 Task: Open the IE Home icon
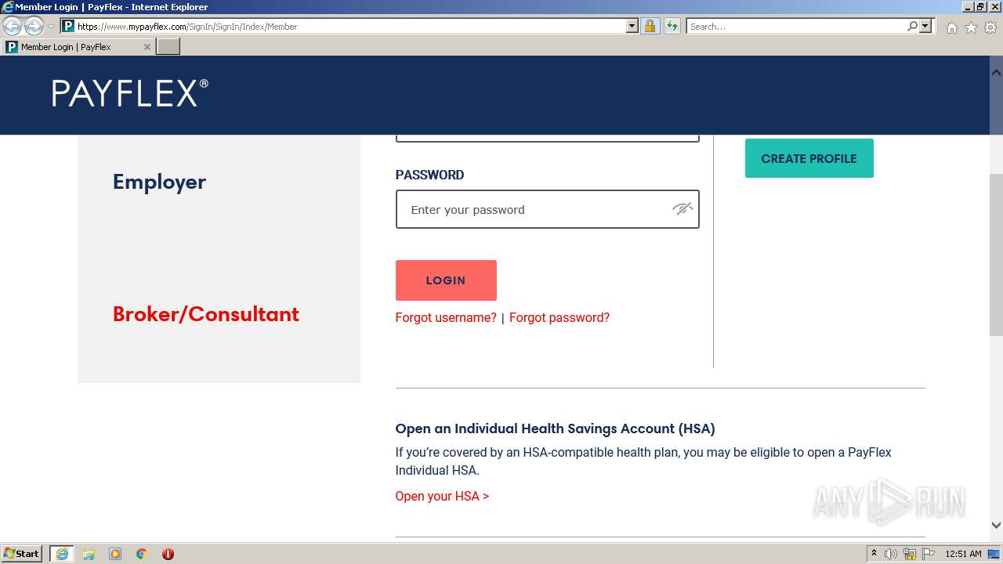pos(951,27)
